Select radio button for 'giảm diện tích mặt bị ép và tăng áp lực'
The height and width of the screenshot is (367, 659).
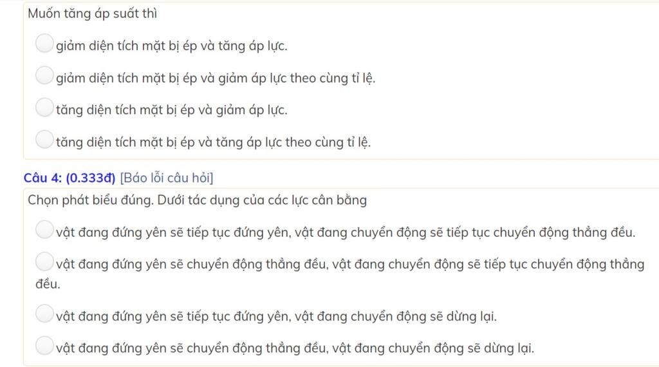[44, 43]
